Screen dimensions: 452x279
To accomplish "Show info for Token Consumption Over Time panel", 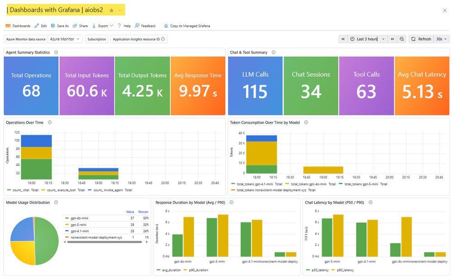I will coord(306,123).
